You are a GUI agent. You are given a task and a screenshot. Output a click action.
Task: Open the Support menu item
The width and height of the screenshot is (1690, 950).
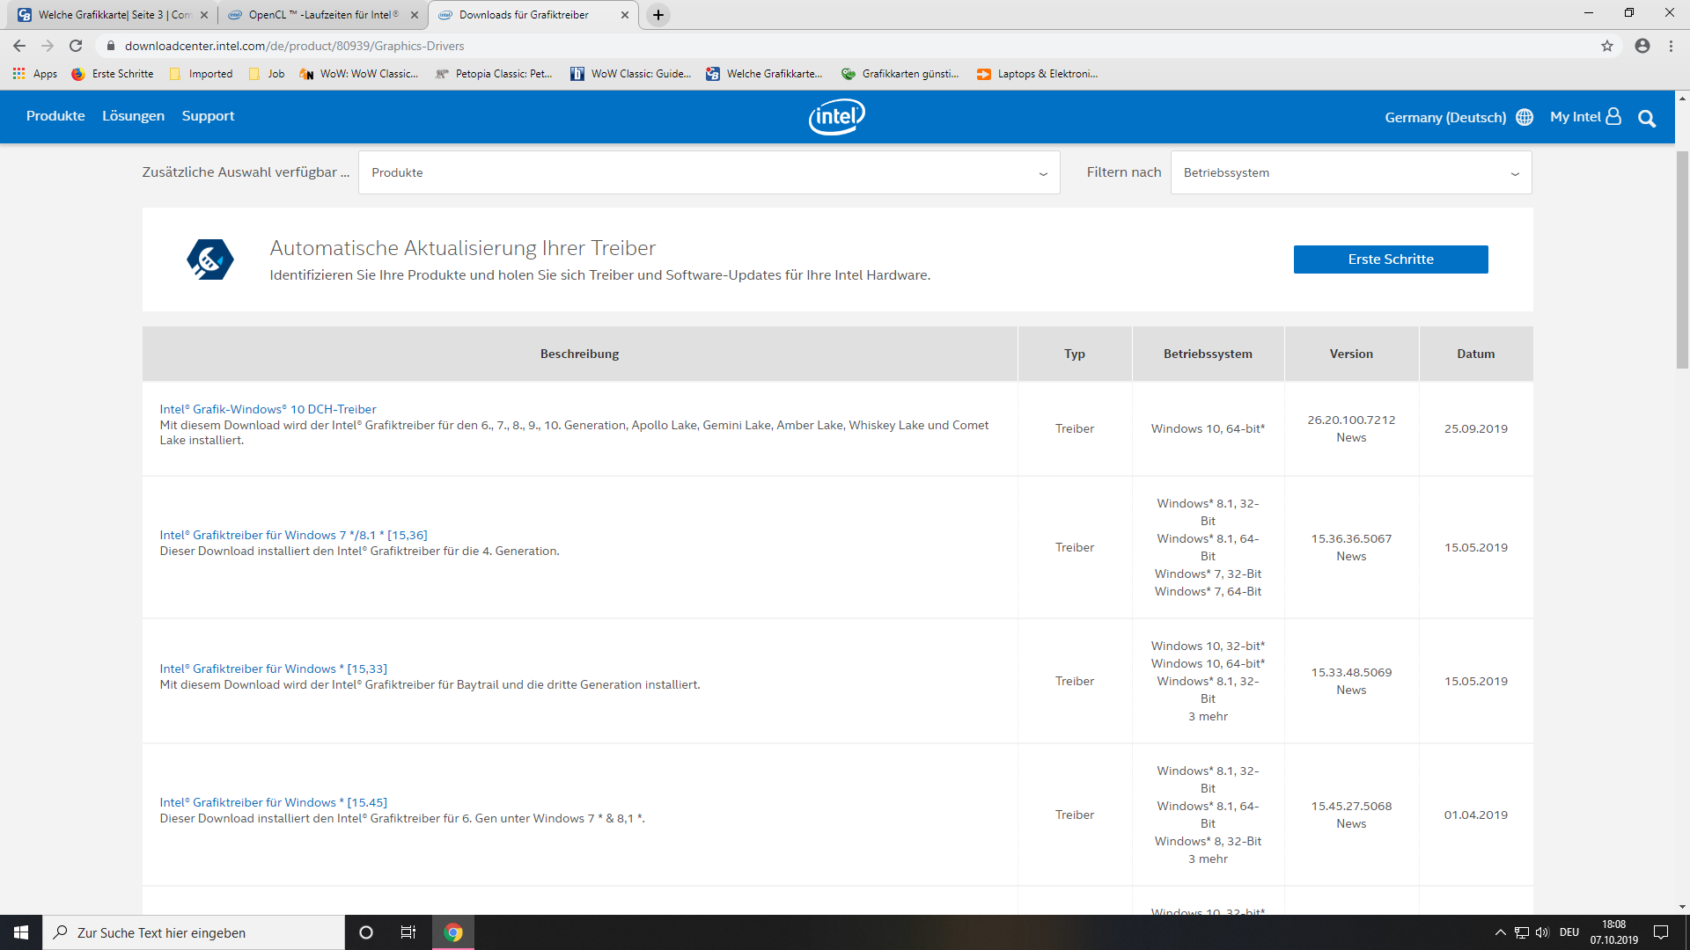(208, 116)
